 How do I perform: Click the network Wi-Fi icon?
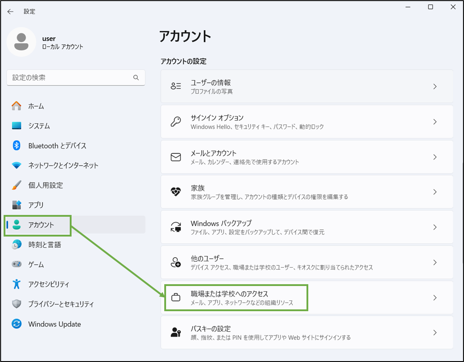[x=17, y=165]
